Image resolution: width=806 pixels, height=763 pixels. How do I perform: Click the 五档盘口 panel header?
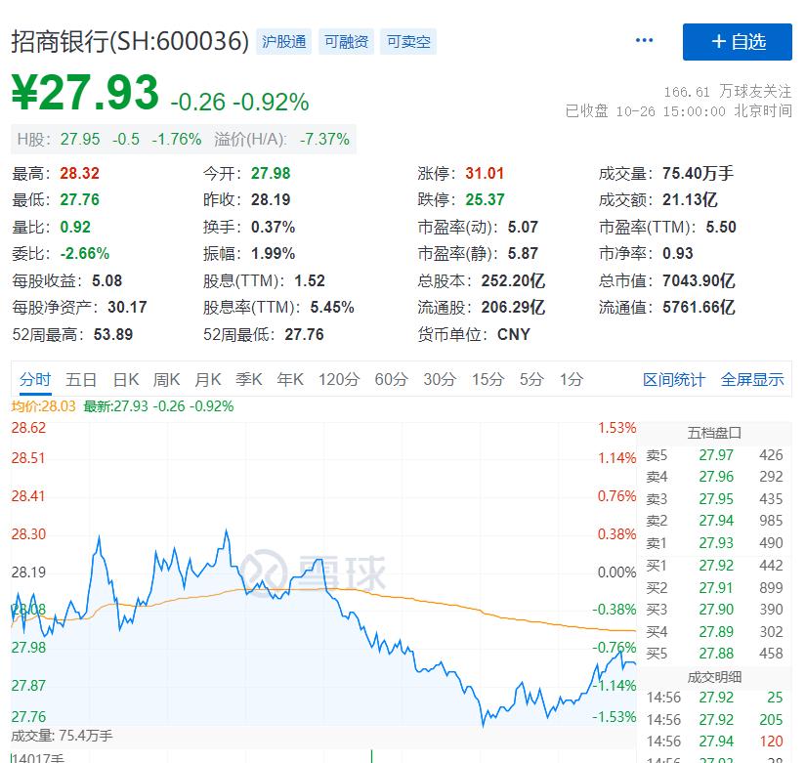click(x=714, y=433)
